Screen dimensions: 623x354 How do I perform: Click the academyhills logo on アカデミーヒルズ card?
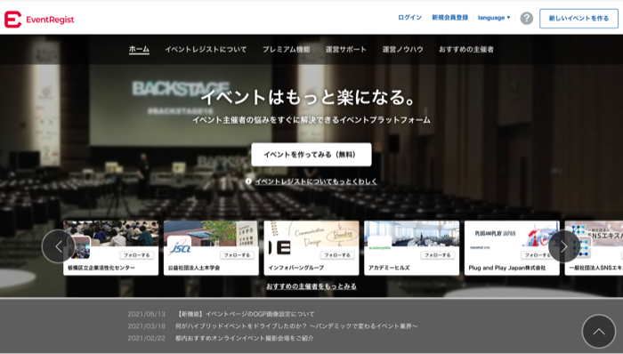(x=379, y=247)
